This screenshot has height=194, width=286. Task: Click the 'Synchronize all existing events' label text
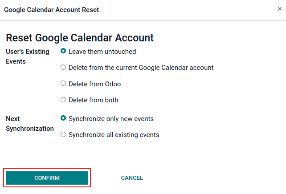pos(114,134)
